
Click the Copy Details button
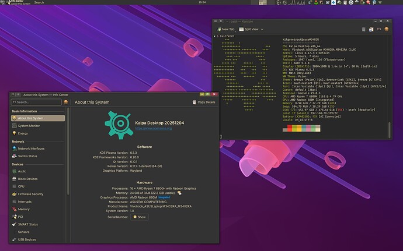pos(204,102)
